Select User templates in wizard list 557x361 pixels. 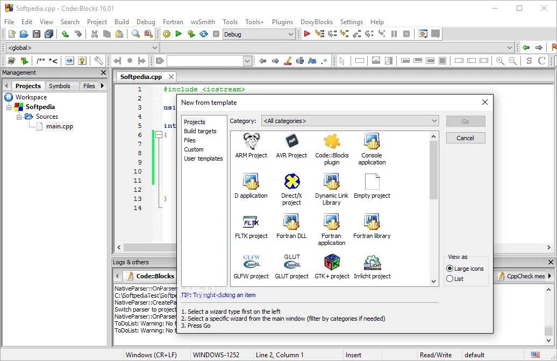tap(203, 158)
